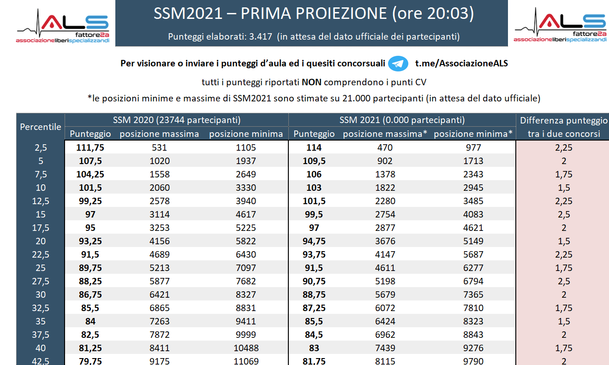Click the Differenza punteggio column header
609x365 pixels.
pos(563,127)
